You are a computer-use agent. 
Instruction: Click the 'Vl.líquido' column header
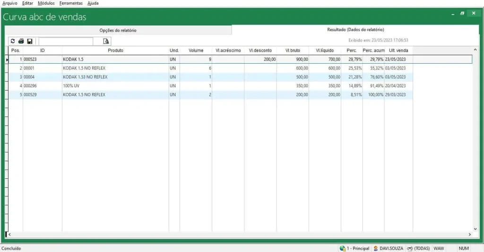click(325, 50)
